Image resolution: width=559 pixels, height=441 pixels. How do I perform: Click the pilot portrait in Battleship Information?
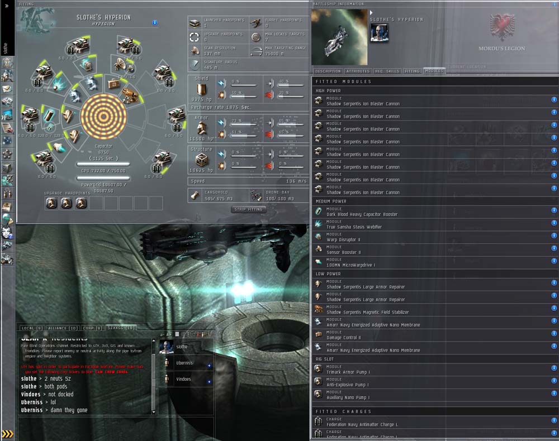(x=379, y=33)
